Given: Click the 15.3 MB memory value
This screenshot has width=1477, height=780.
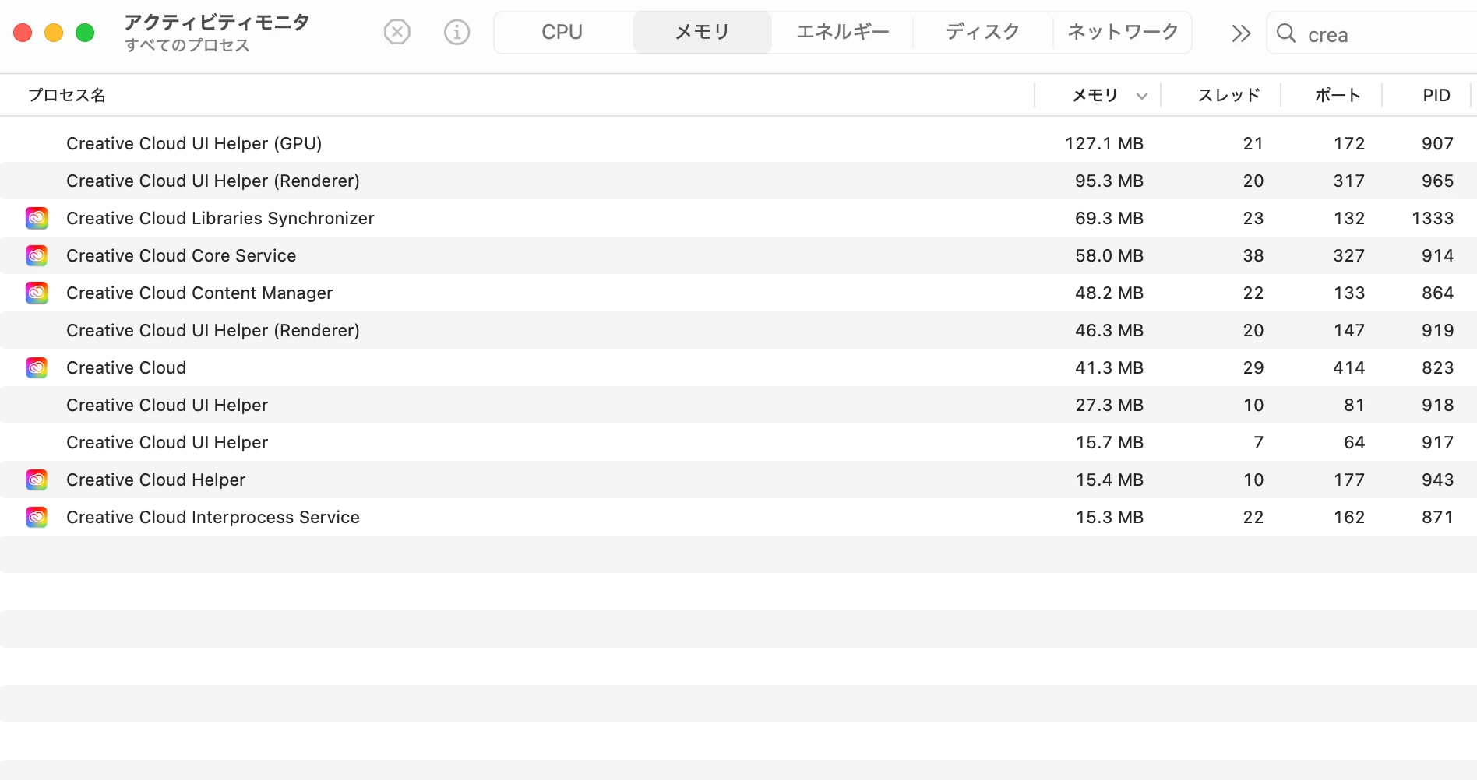Looking at the screenshot, I should click(x=1109, y=517).
